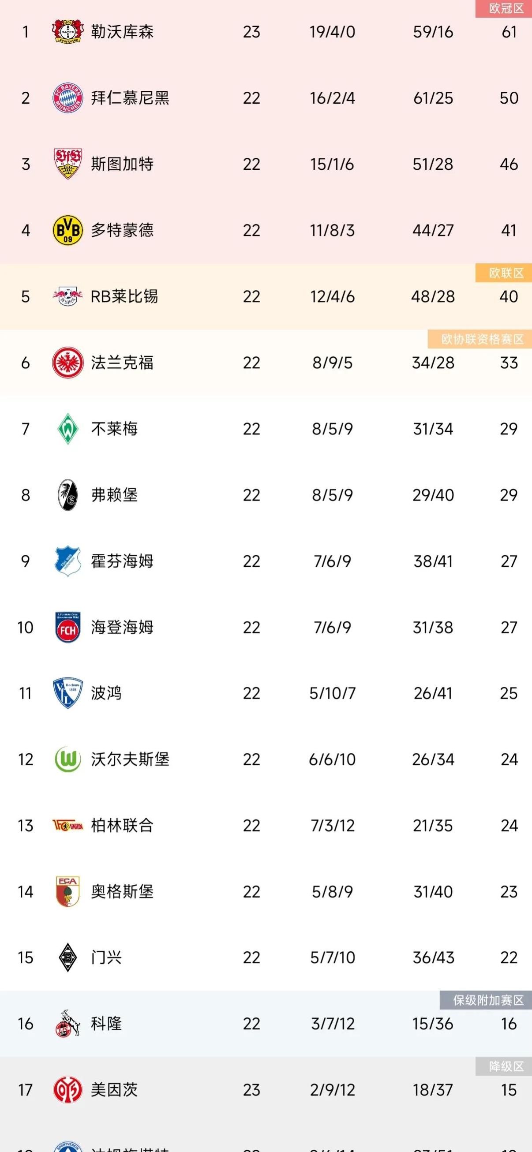
Task: Tap the Bayern München club logo
Action: click(67, 98)
